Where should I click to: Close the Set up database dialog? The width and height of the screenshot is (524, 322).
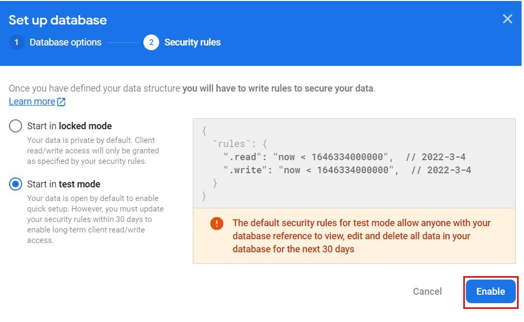(507, 19)
